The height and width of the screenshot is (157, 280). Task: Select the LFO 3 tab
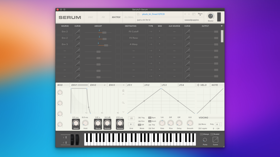click(169, 85)
